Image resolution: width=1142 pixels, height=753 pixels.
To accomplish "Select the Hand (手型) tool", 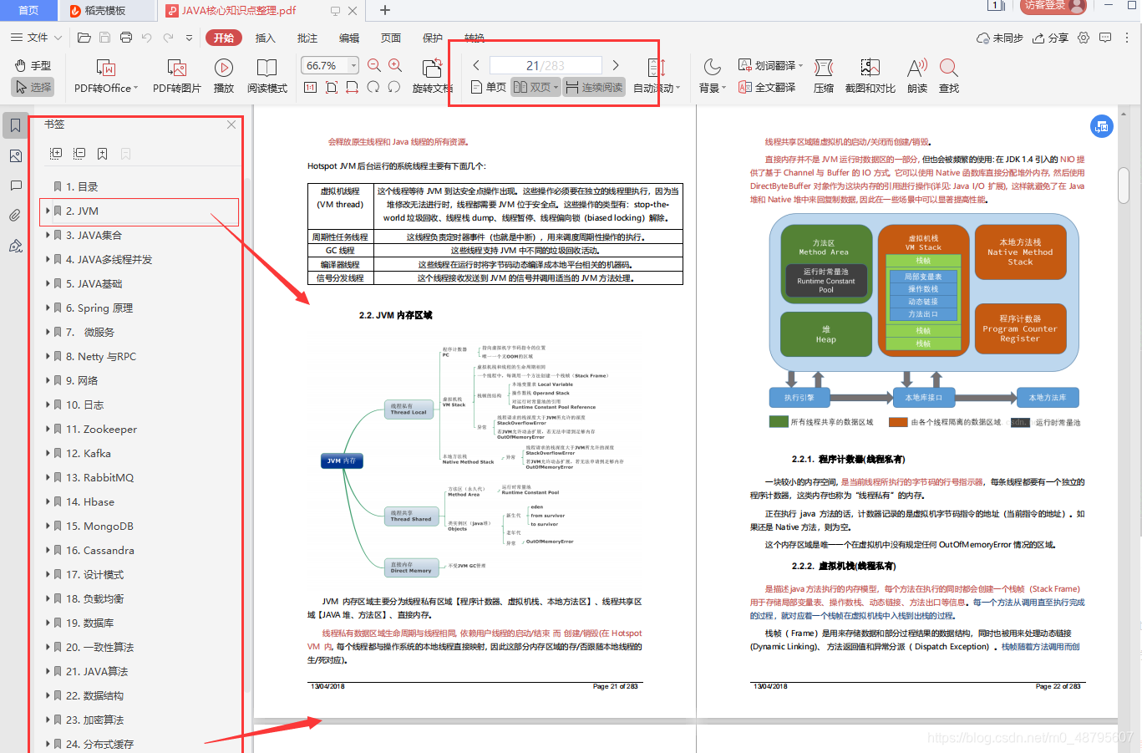I will [33, 65].
